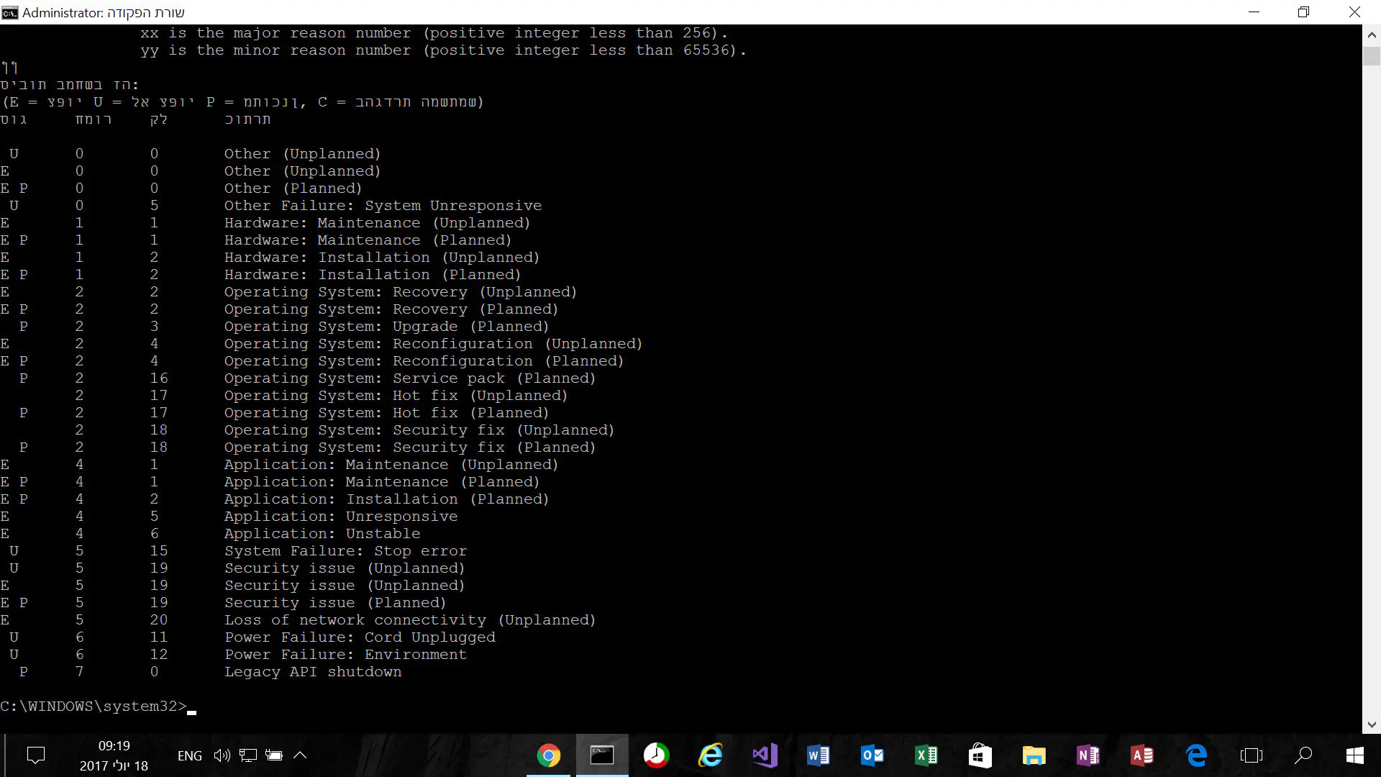
Task: Launch Visual Studio from the taskbar
Action: (x=764, y=755)
